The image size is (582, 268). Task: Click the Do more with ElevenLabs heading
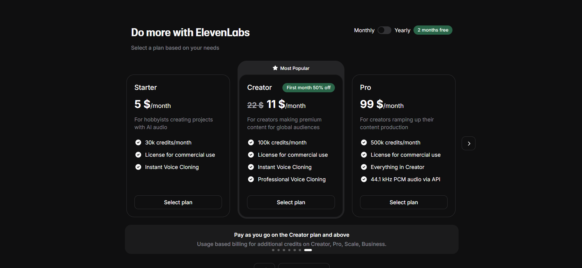[x=190, y=33]
